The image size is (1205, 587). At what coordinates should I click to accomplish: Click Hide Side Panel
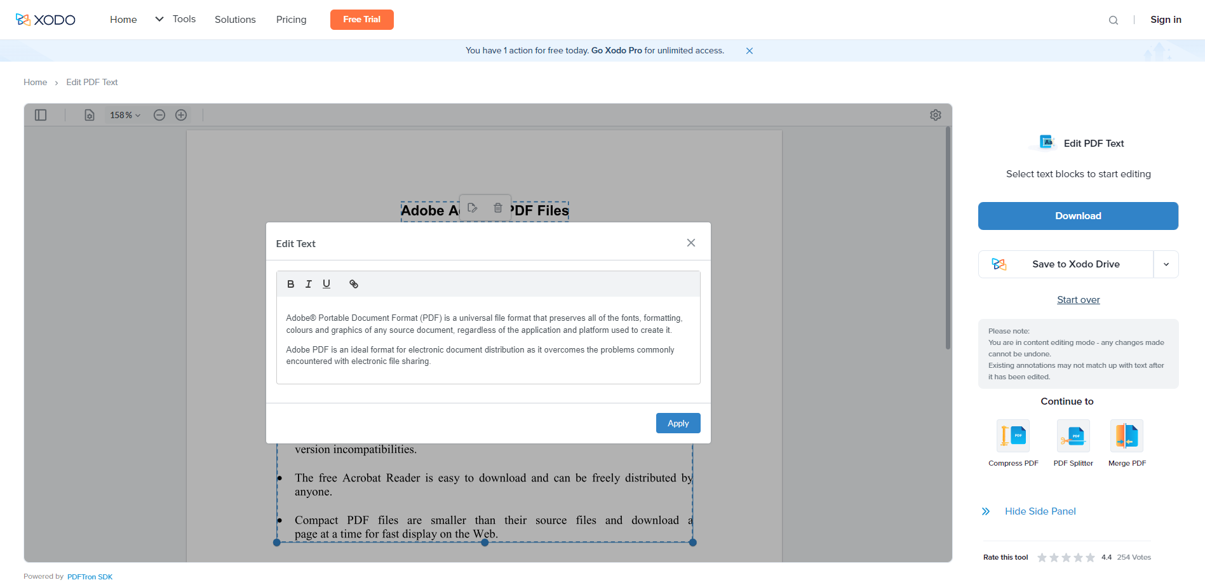(x=1040, y=511)
